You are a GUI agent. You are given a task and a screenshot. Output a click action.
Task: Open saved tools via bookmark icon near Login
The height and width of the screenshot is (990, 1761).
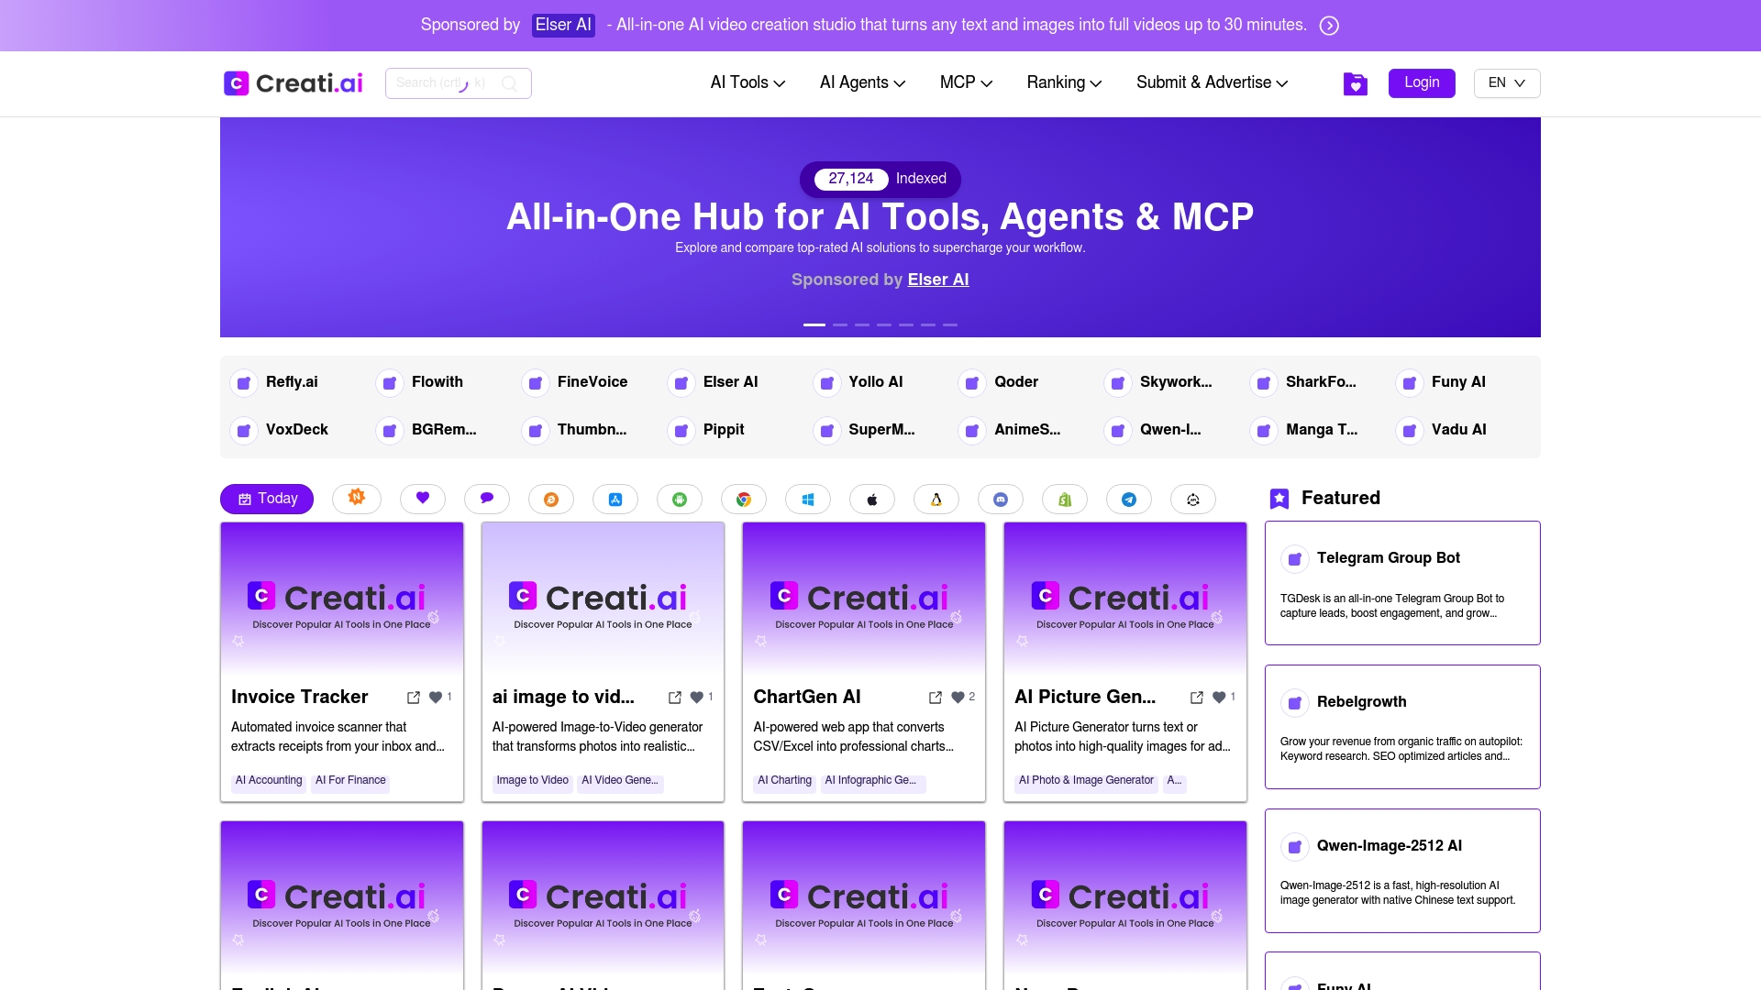pos(1356,83)
